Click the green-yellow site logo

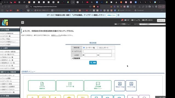click(x=5, y=22)
